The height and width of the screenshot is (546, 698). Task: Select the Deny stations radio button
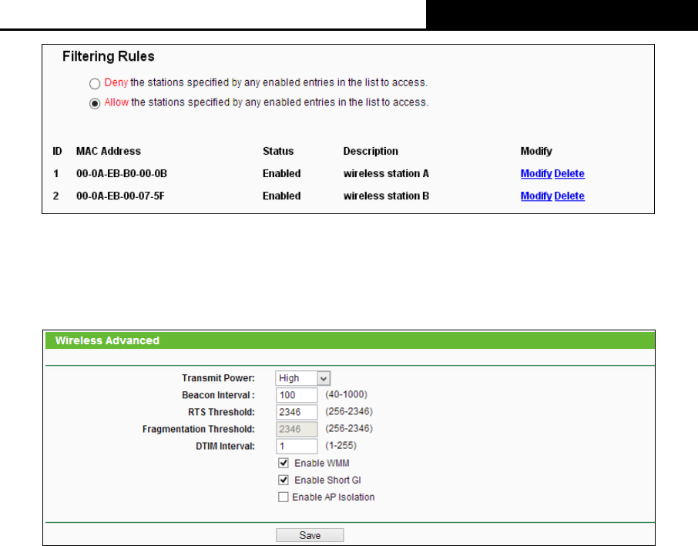(x=94, y=84)
